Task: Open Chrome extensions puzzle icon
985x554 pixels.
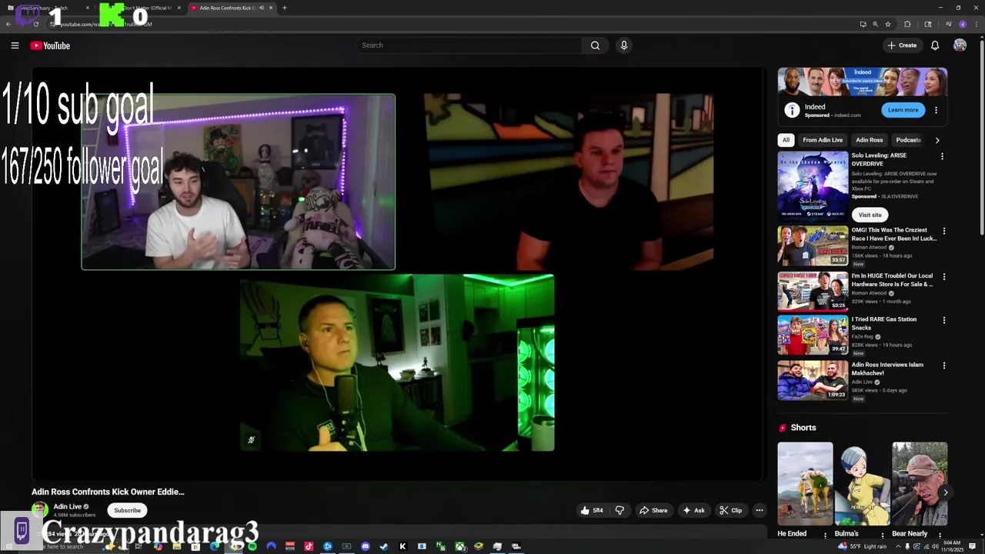Action: (907, 24)
